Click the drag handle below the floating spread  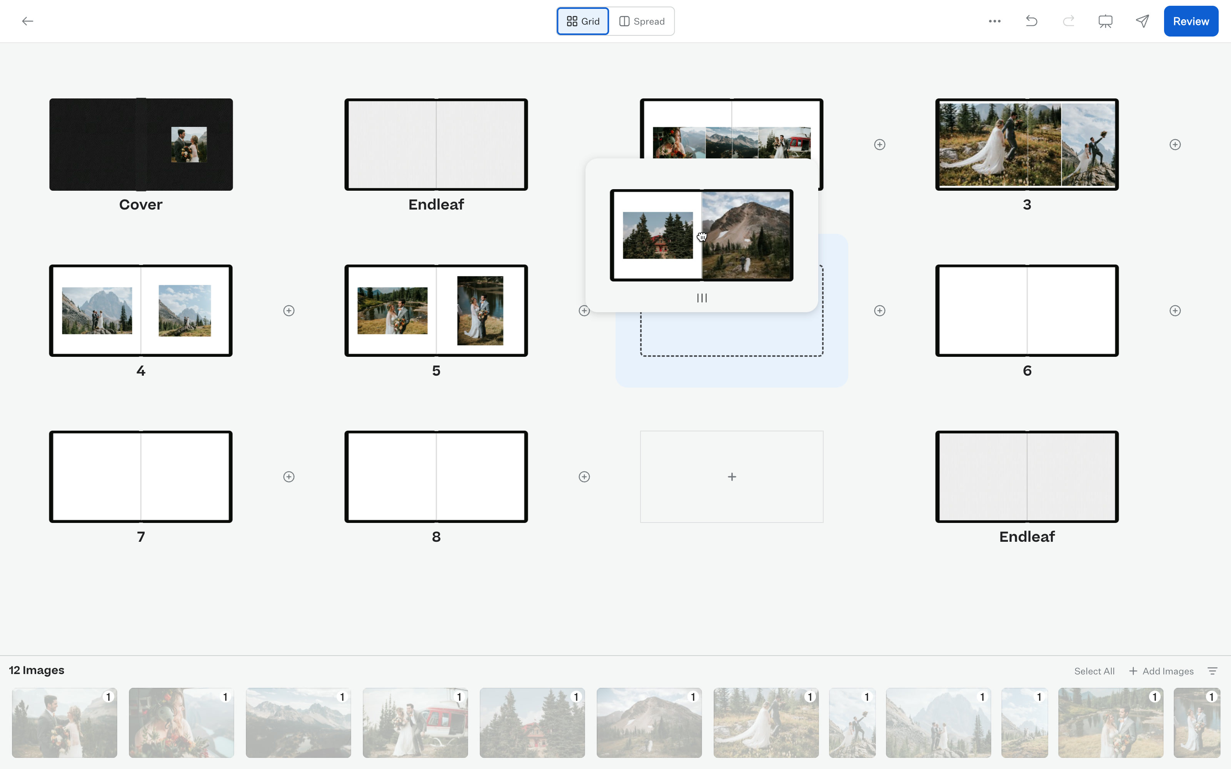pos(701,298)
